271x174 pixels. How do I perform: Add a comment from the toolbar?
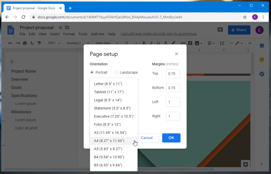tap(190, 43)
